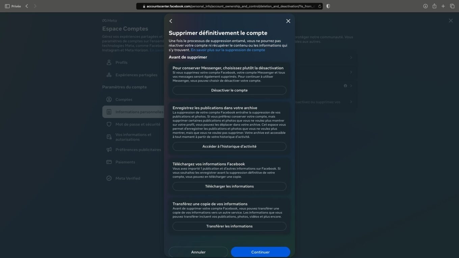Open Accéder à l'historique d'activité
This screenshot has width=459, height=258.
[x=230, y=146]
